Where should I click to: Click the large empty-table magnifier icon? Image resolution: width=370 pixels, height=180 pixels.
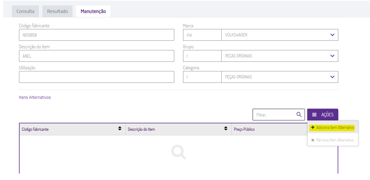click(x=178, y=152)
